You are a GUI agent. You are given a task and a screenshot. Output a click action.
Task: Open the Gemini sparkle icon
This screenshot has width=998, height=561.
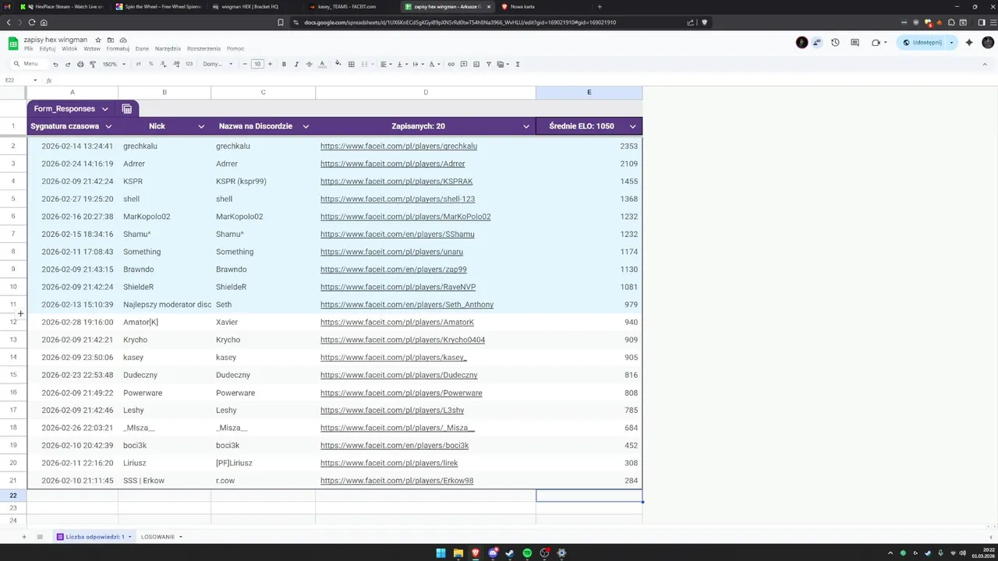pos(969,42)
